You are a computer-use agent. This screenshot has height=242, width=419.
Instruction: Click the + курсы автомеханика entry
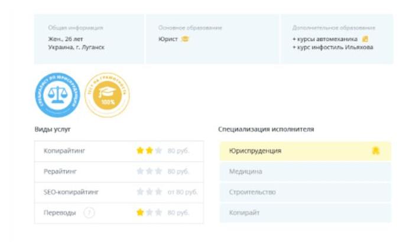[x=325, y=39]
